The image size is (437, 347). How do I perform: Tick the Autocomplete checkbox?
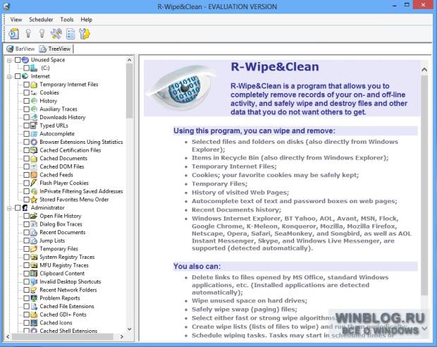point(26,133)
